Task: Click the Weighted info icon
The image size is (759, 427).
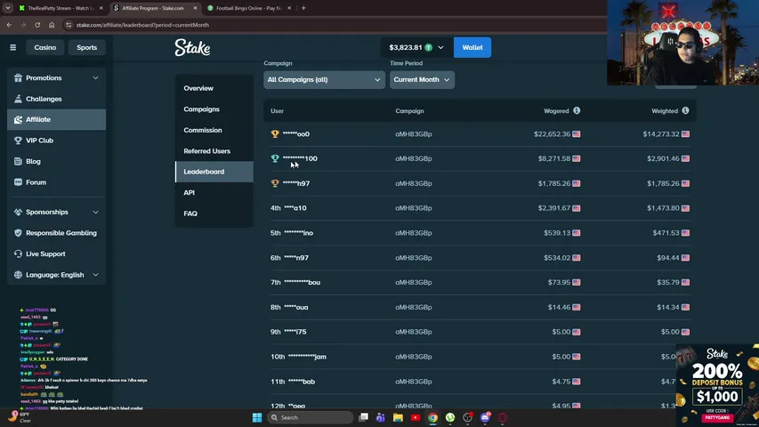Action: point(685,110)
